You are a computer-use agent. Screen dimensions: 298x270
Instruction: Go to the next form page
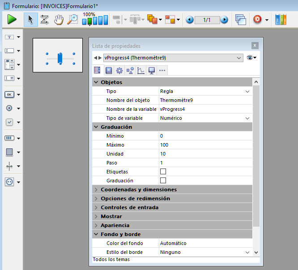224,20
